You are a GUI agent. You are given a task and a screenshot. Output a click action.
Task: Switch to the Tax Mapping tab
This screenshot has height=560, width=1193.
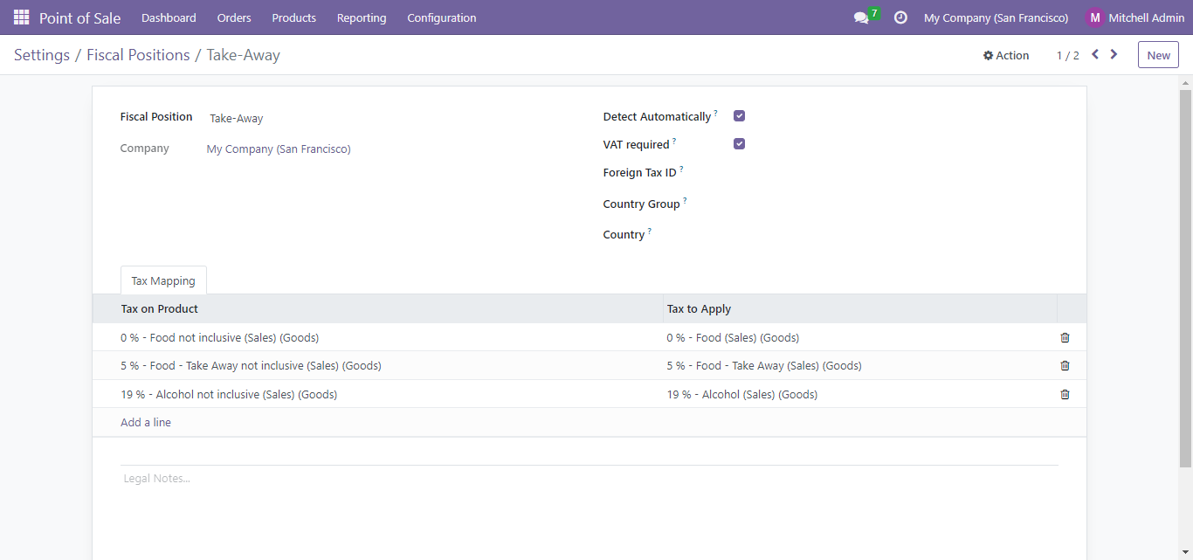163,281
